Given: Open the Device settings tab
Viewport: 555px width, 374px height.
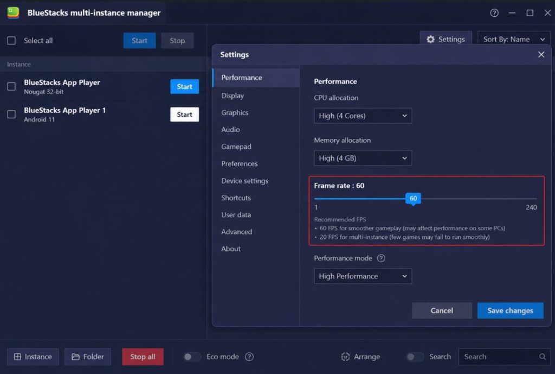Looking at the screenshot, I should point(256,180).
